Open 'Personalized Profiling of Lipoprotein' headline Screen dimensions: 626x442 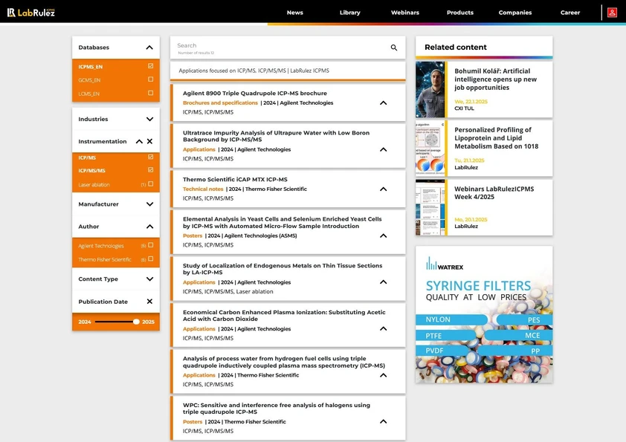[496, 138]
